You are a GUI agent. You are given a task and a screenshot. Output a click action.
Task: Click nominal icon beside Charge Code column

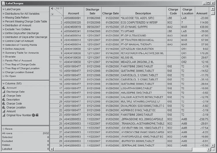4,103
